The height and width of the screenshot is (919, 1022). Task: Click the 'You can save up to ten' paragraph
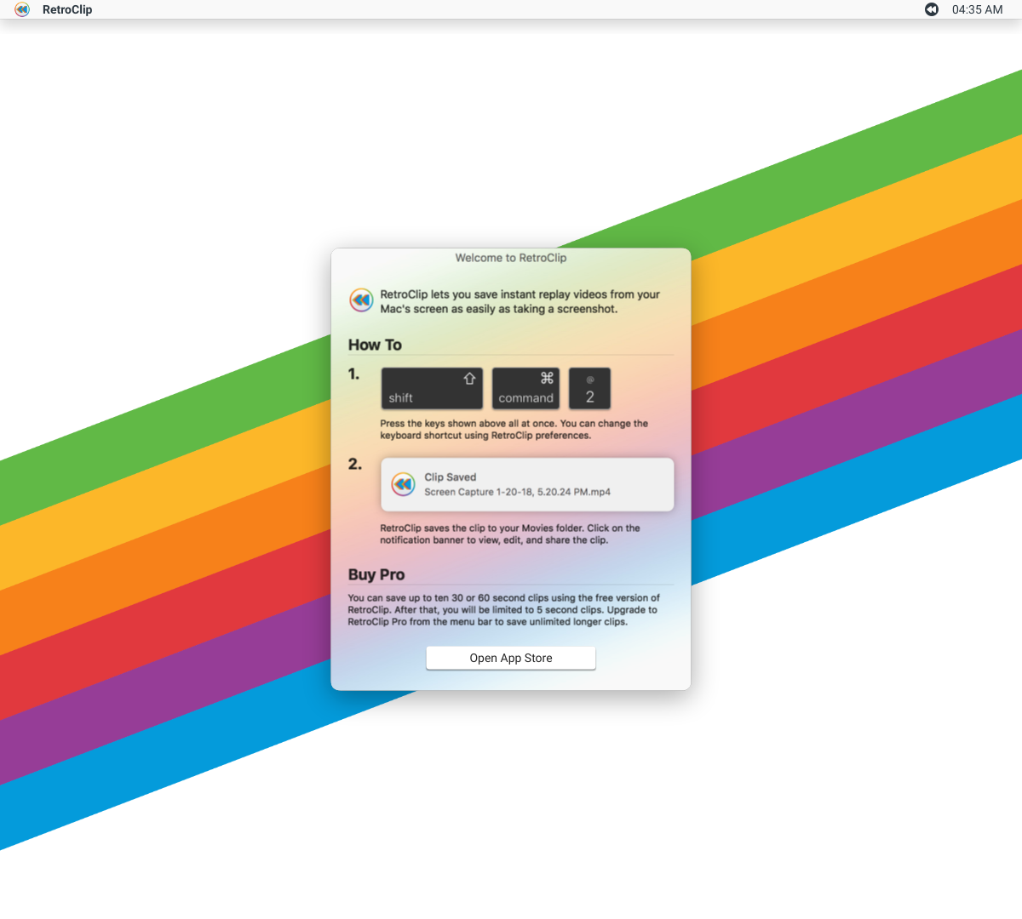point(504,609)
